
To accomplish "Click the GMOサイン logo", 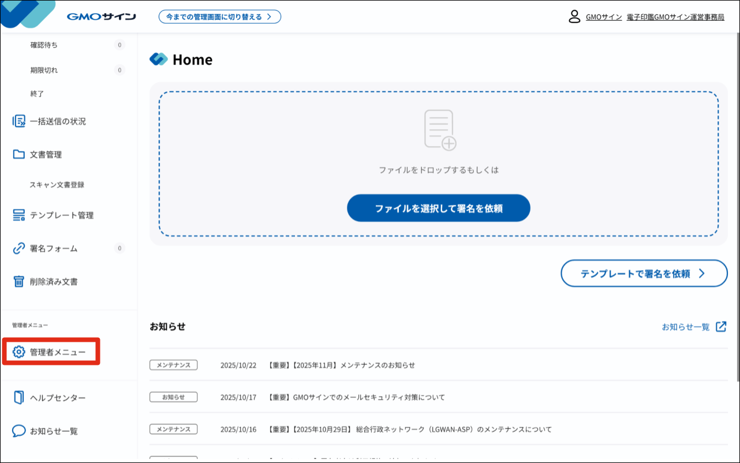I will click(x=101, y=17).
